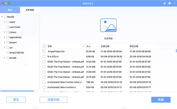Expand the System folder
Viewport: 177px width, 109px height.
[x=4, y=42]
